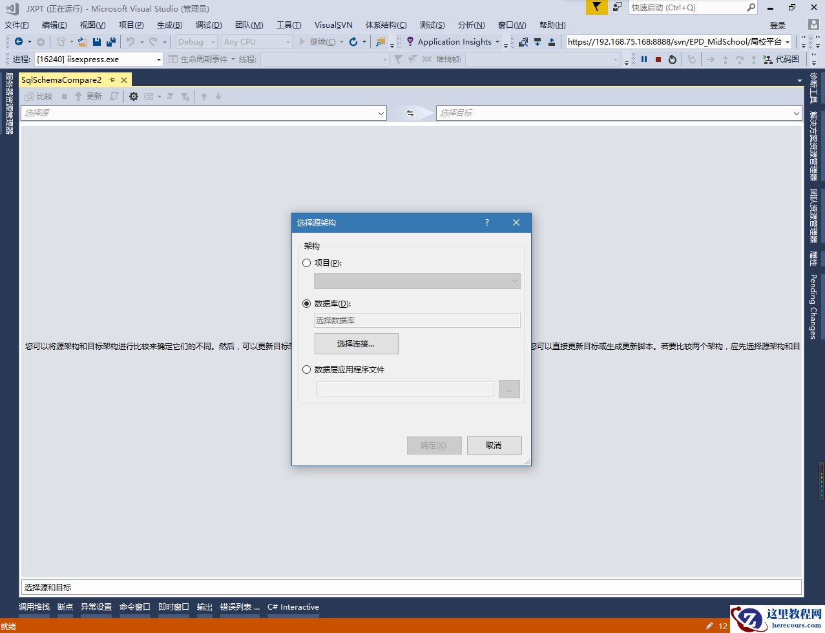825x633 pixels.
Task: Open the 诊断工具 side tab
Action: click(x=813, y=87)
